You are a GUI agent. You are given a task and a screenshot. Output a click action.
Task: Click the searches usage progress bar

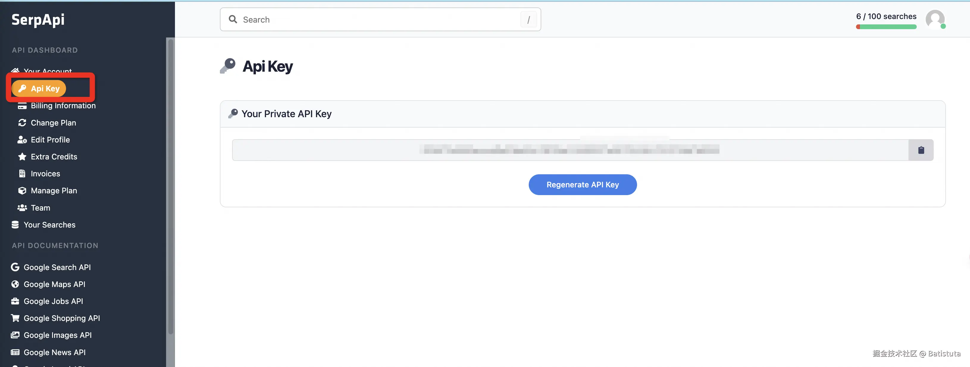pos(886,27)
